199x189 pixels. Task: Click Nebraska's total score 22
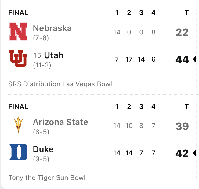(x=182, y=32)
